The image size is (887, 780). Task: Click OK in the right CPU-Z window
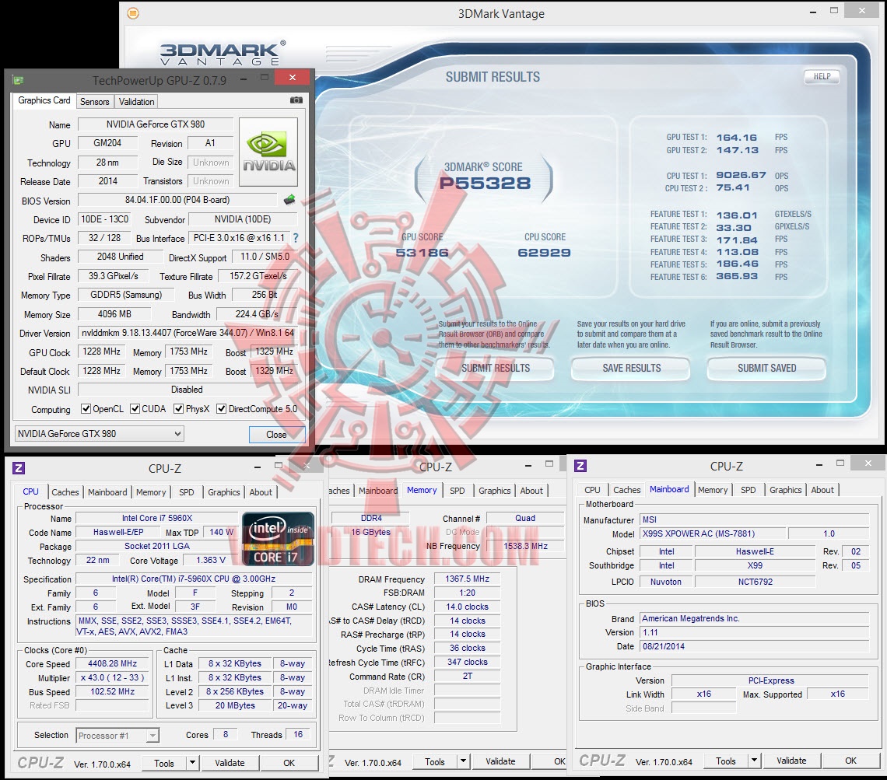click(x=850, y=761)
